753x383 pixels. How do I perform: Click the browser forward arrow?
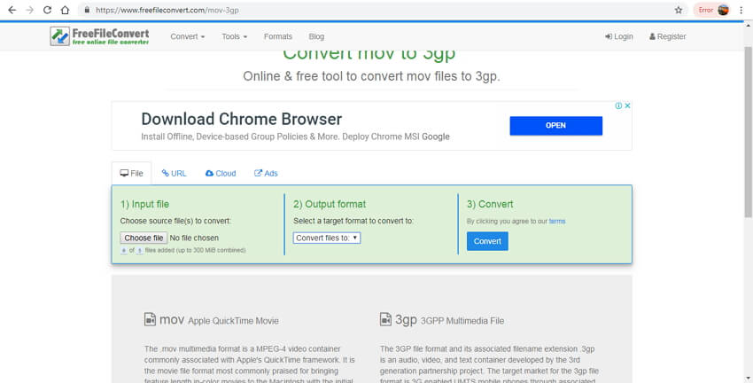click(30, 10)
